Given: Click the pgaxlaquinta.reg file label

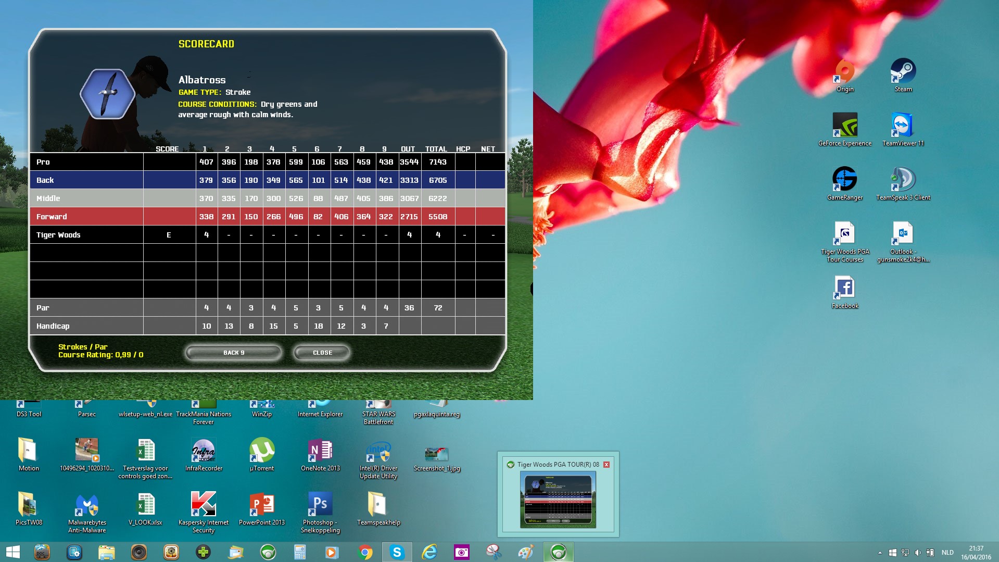Looking at the screenshot, I should [437, 414].
